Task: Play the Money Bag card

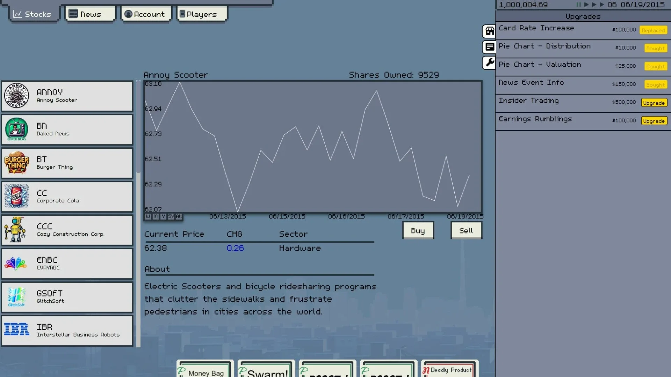Action: [x=205, y=370]
